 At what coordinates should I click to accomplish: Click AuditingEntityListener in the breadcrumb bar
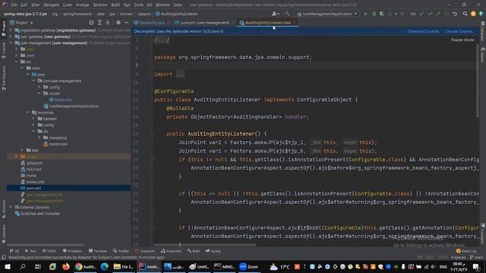click(x=176, y=14)
